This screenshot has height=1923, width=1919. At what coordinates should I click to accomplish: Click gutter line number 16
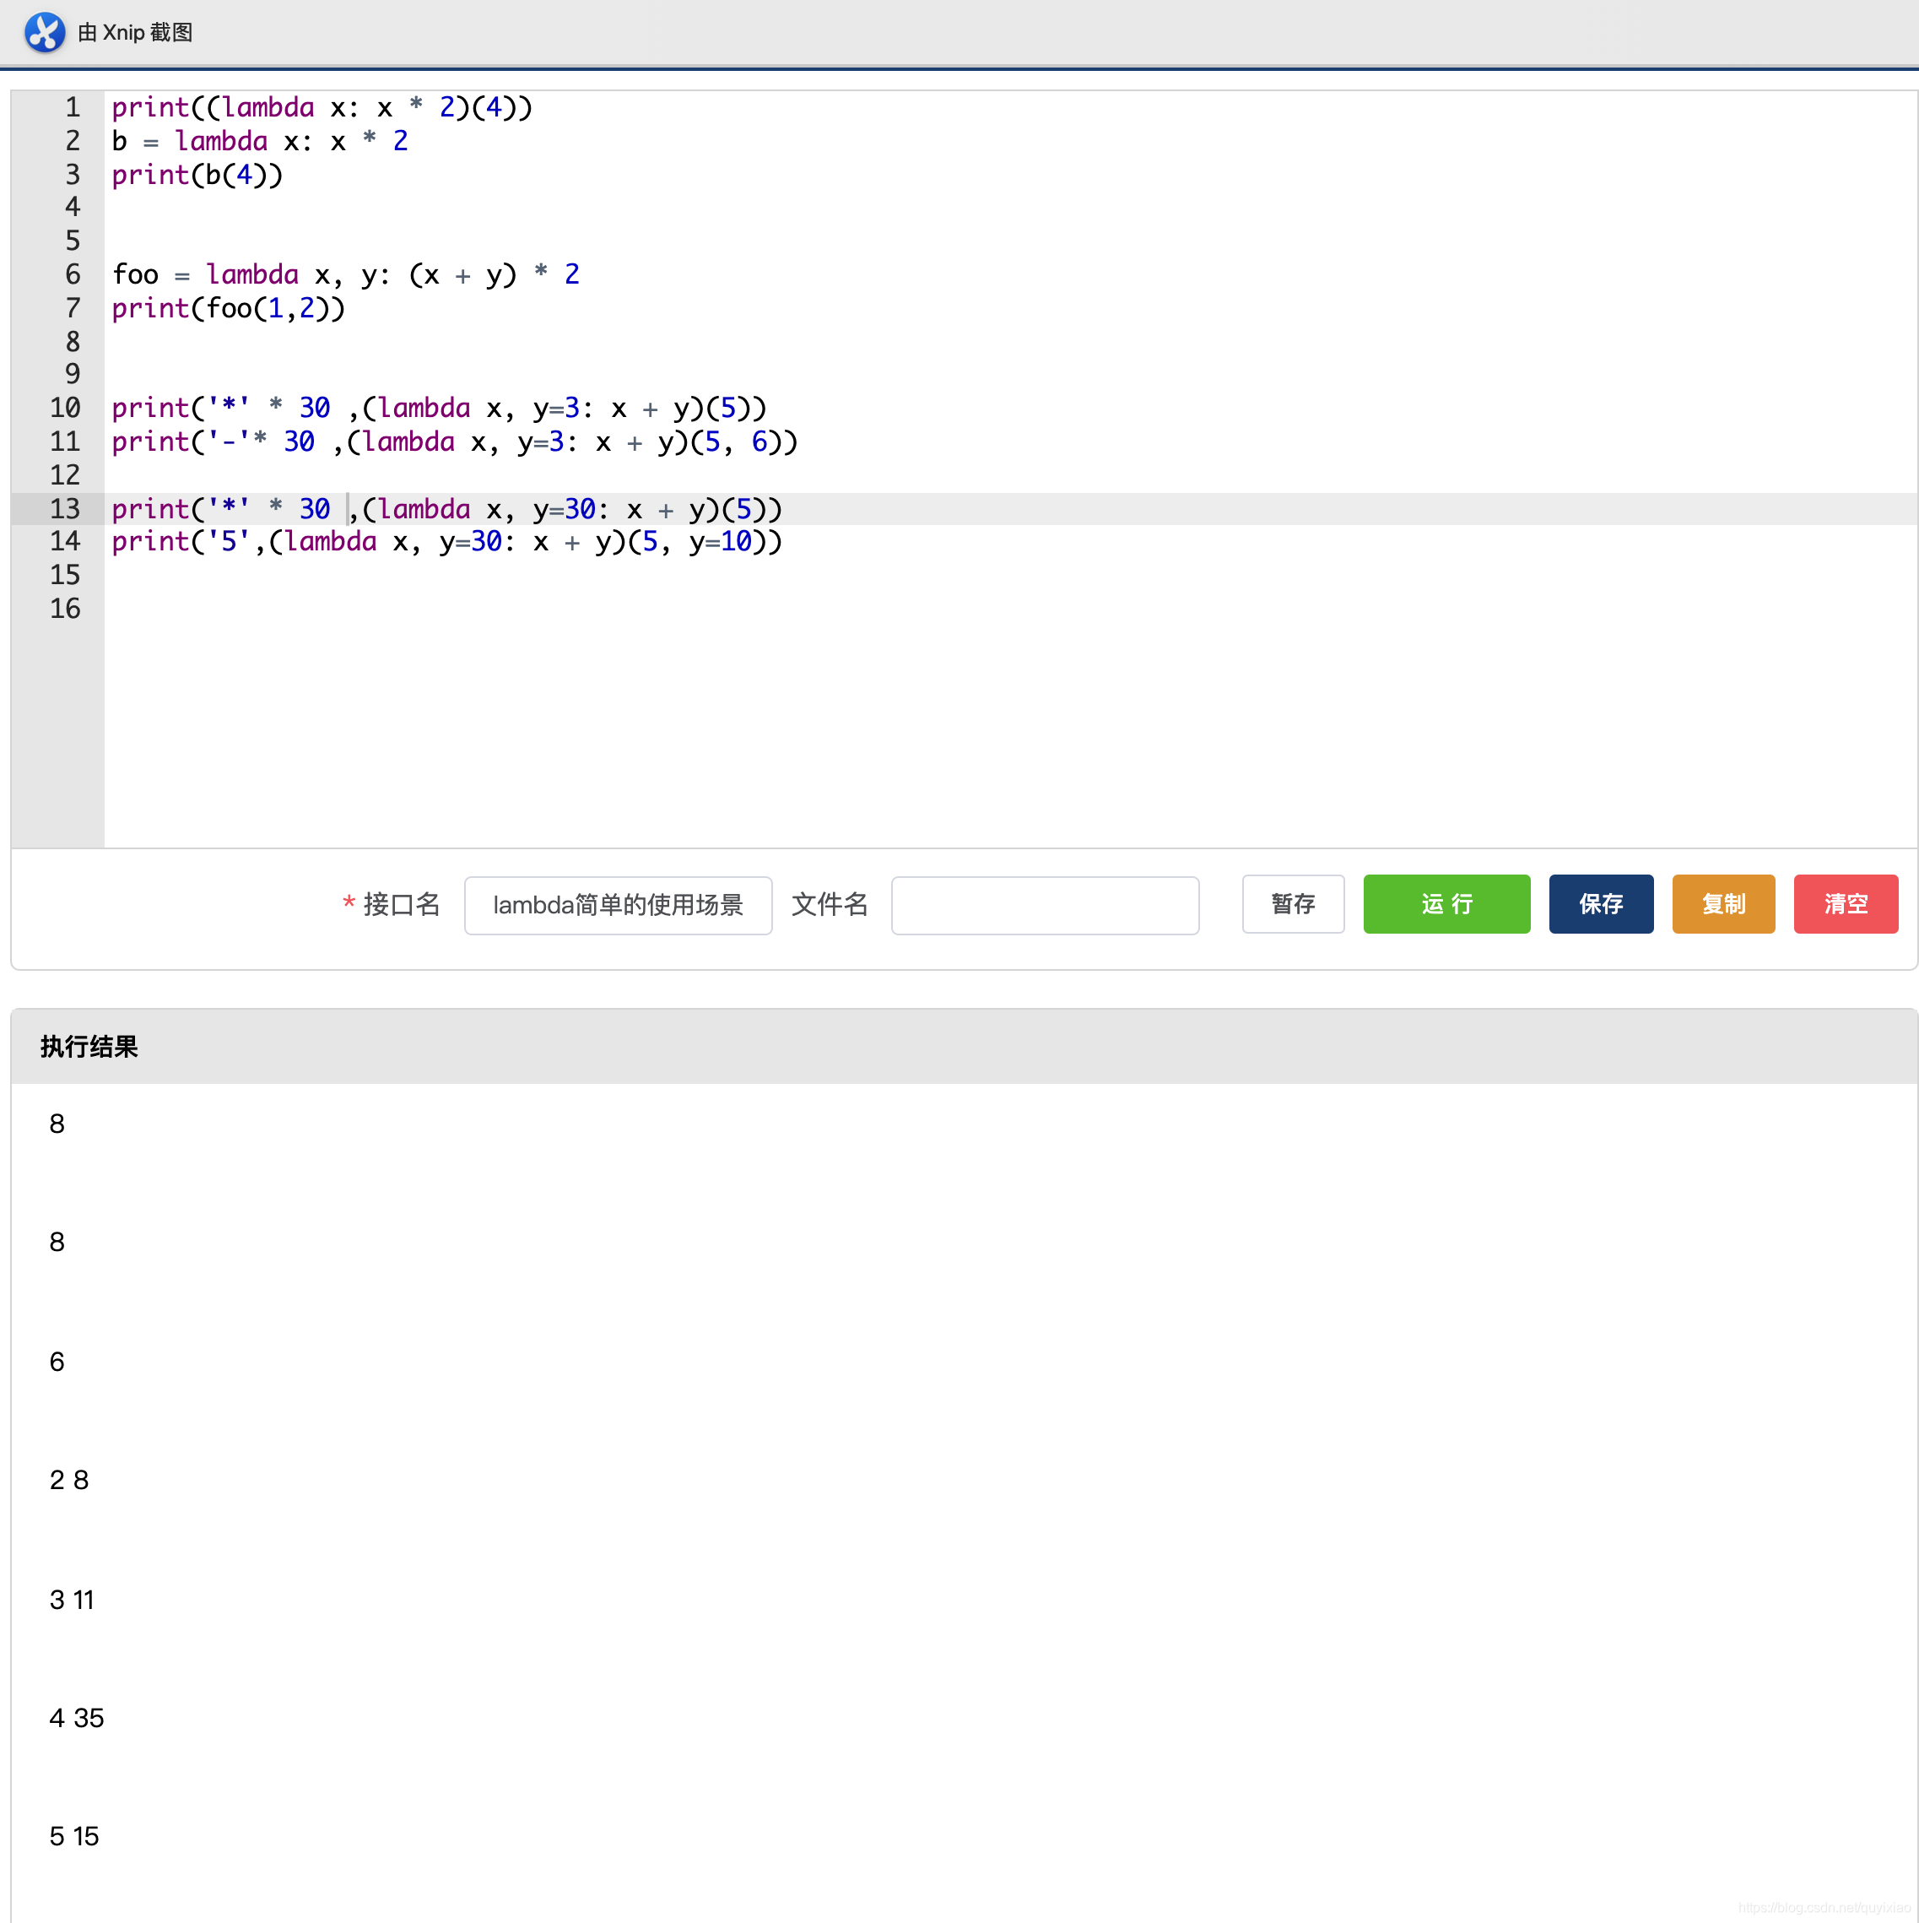point(65,608)
